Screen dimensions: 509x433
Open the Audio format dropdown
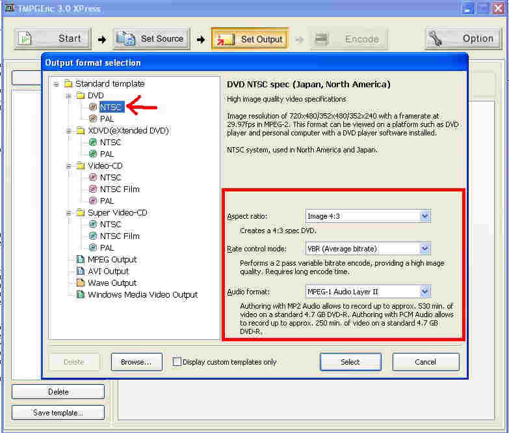click(x=424, y=292)
